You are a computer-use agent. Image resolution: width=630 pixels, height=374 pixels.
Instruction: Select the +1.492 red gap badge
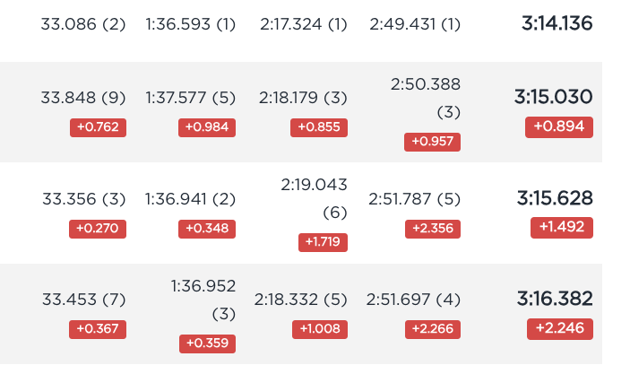(x=562, y=228)
